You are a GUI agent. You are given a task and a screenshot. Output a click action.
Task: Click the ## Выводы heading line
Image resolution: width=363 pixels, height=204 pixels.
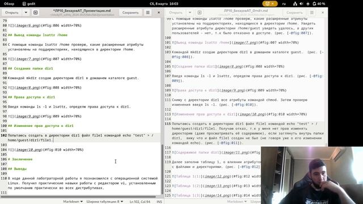[17, 169]
